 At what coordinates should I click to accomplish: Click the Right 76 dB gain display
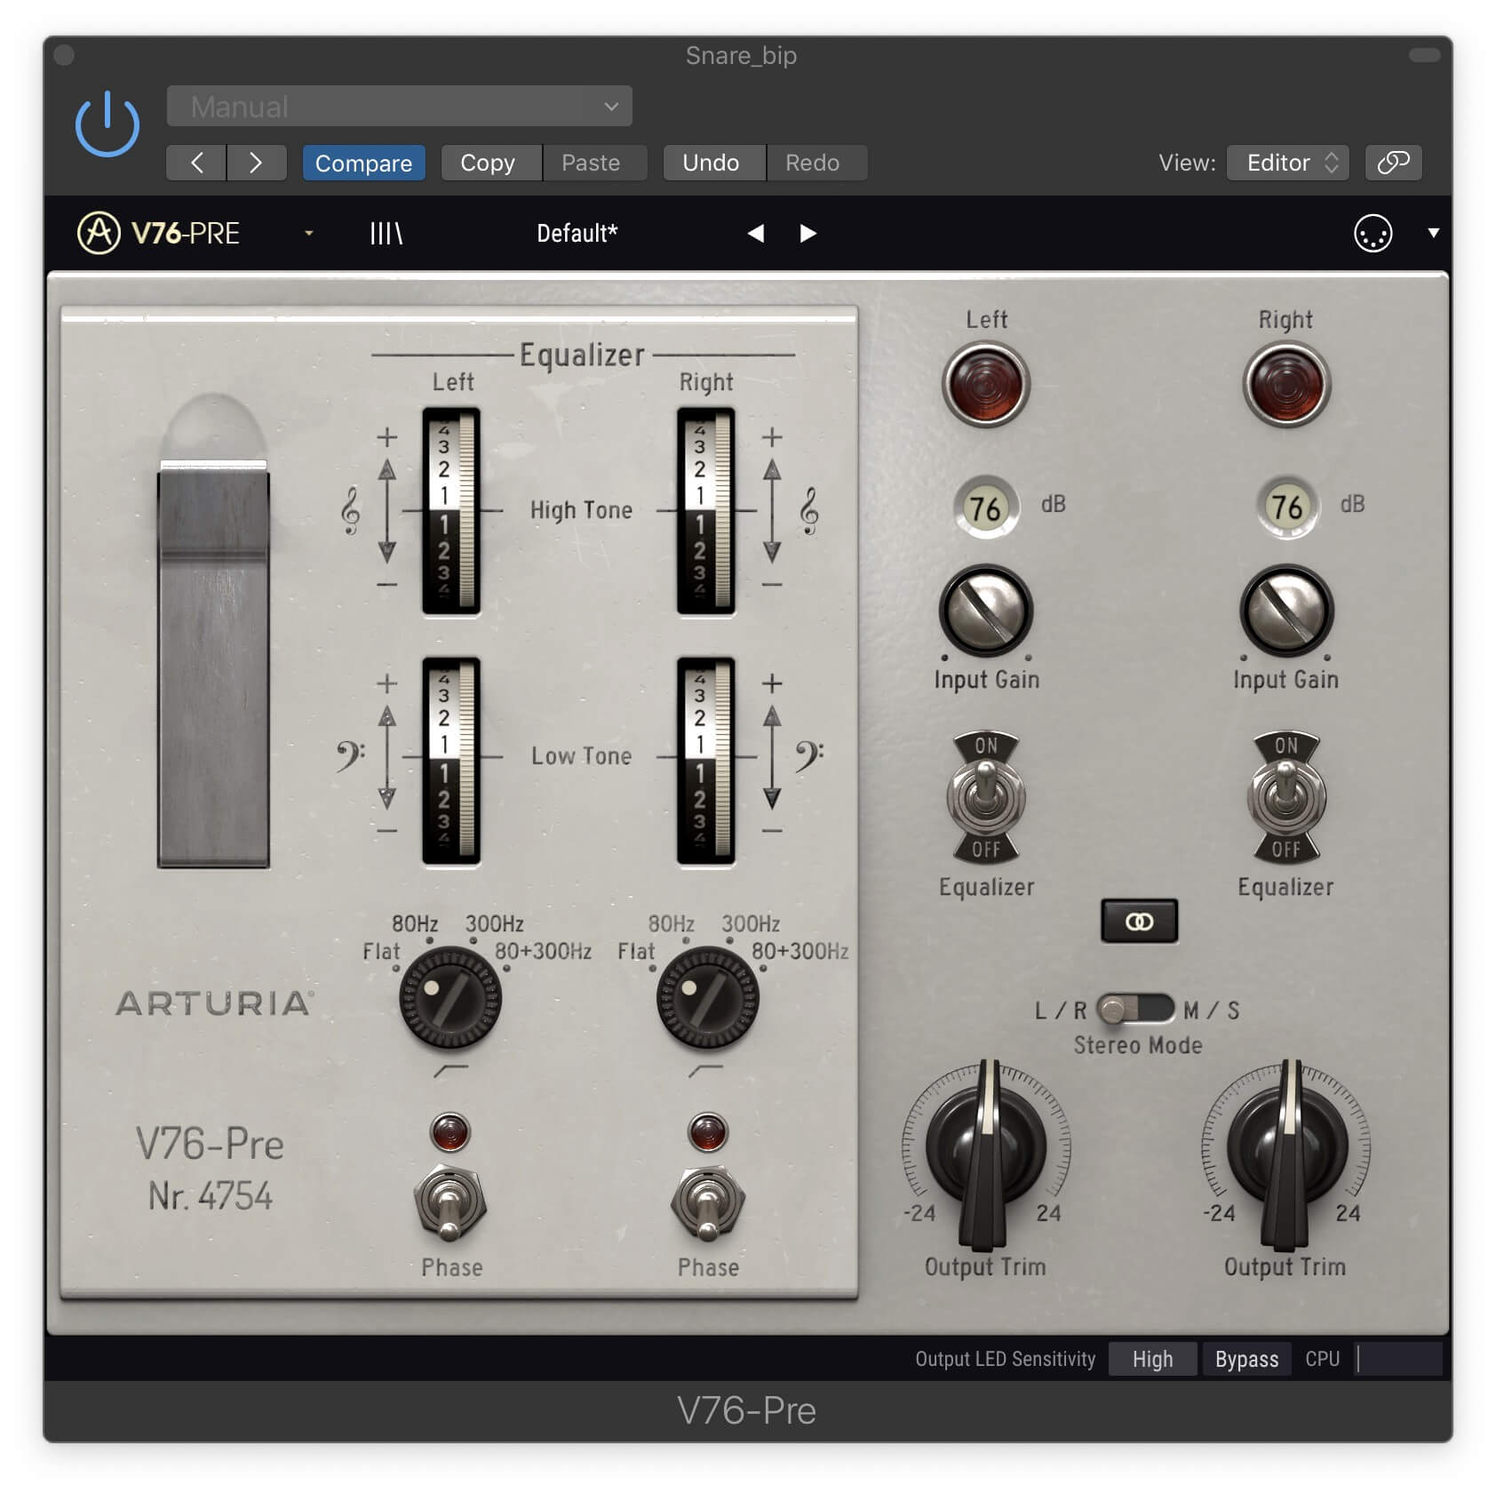click(x=1287, y=508)
